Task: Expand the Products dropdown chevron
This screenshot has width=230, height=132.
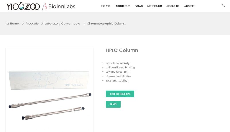Action: click(x=129, y=6)
